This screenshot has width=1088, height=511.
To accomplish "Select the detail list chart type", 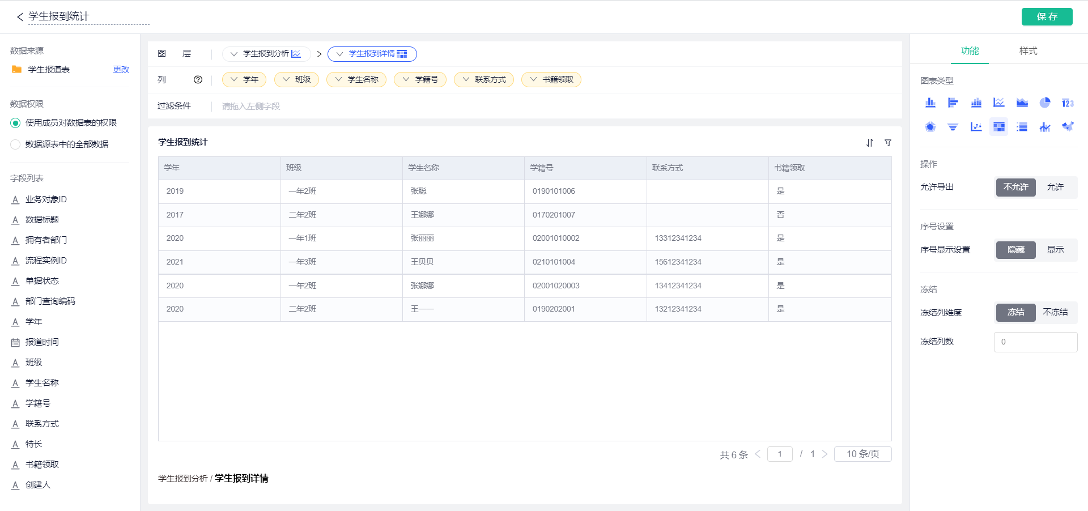I will 1022,126.
